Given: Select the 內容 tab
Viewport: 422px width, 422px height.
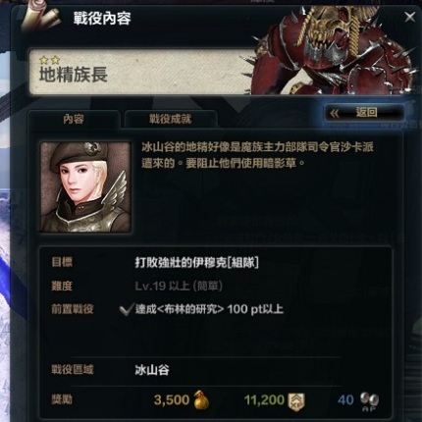Looking at the screenshot, I should 74,119.
